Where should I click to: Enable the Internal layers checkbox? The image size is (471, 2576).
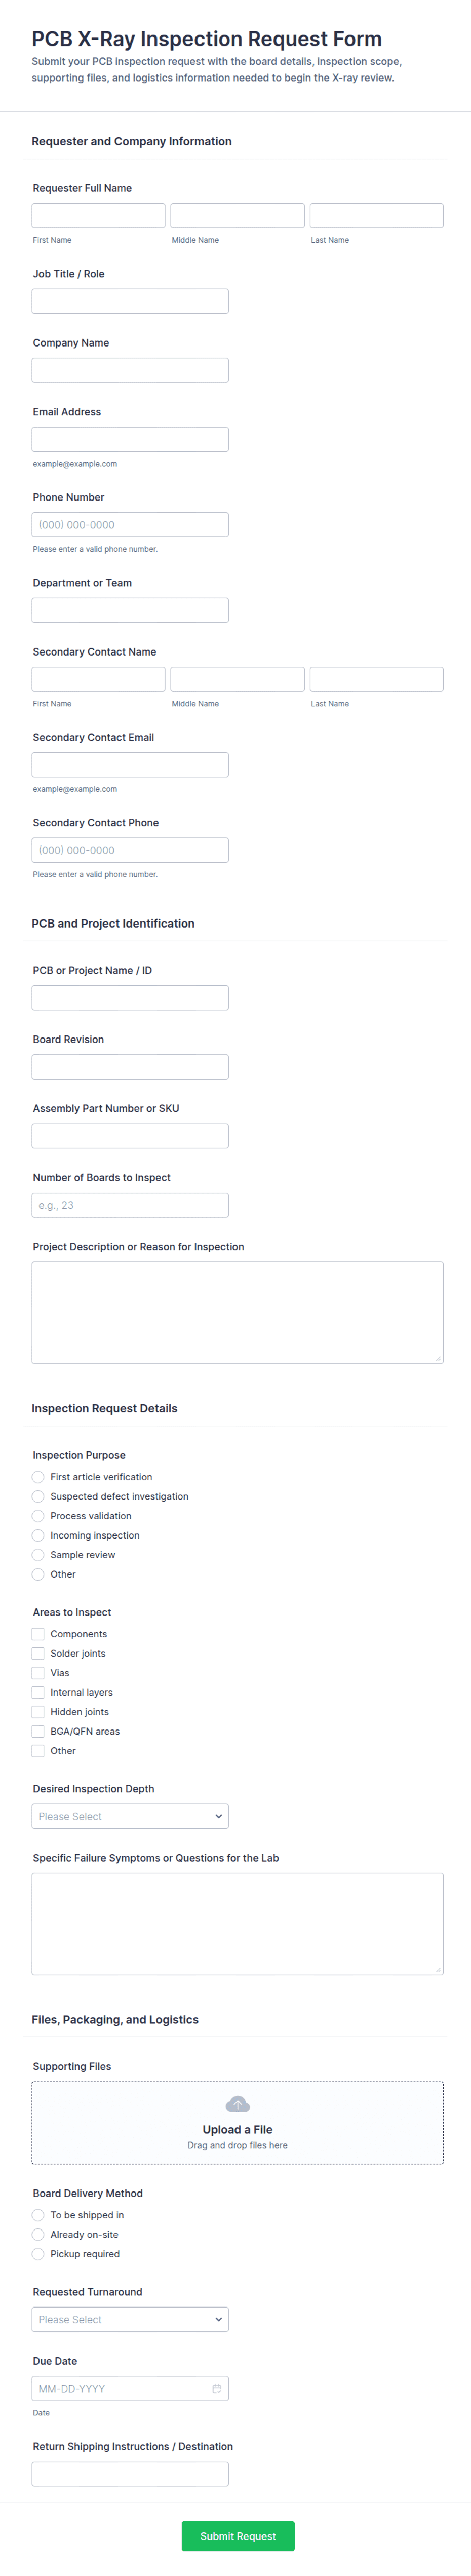point(38,1692)
